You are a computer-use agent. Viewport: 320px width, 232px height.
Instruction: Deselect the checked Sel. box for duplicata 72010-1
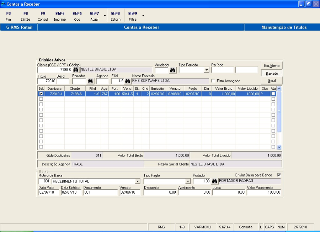(x=41, y=94)
